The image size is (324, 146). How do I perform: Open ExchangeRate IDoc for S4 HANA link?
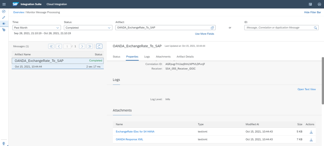coord(135,131)
